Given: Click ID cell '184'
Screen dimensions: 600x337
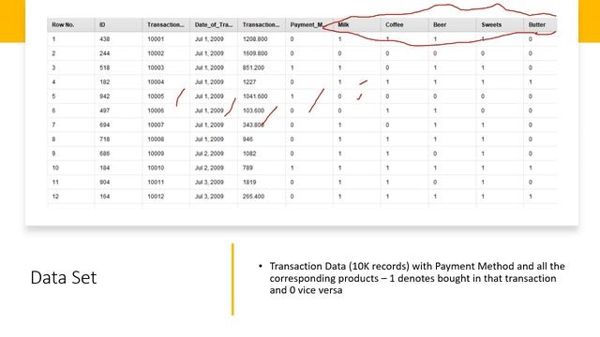Looking at the screenshot, I should click(x=104, y=168).
